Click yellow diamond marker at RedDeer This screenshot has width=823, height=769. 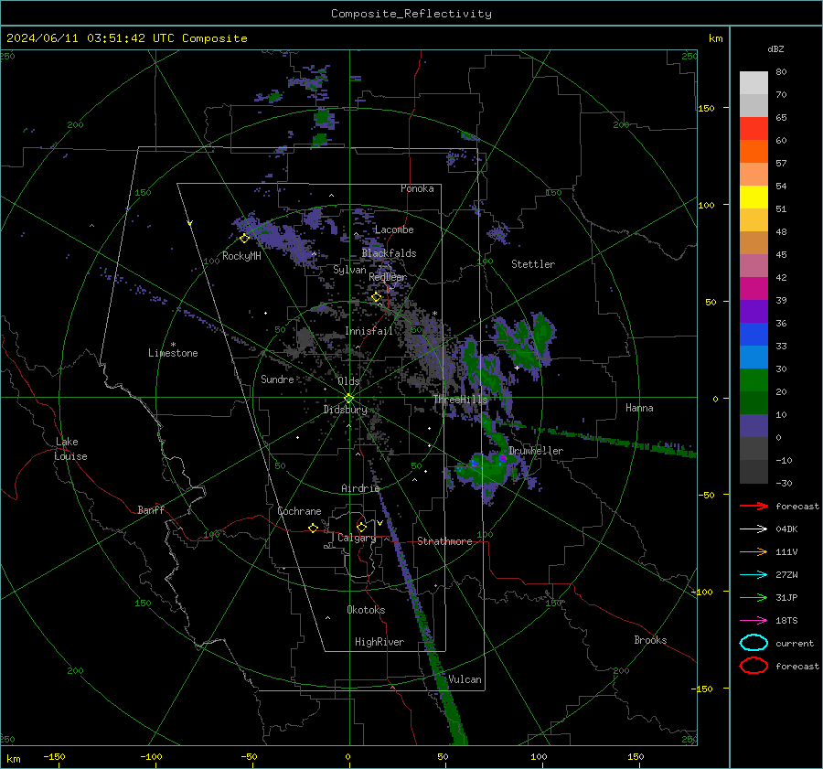[376, 297]
